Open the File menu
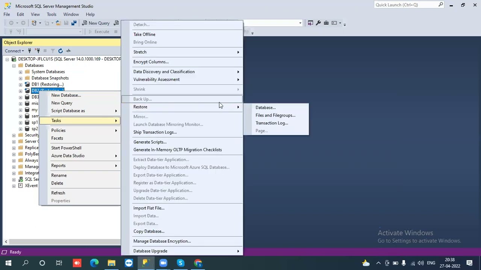 click(7, 14)
